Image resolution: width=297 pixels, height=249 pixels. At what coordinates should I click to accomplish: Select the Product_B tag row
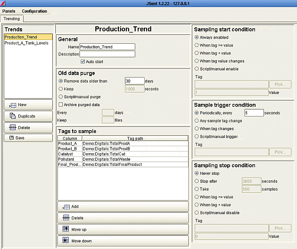coord(123,149)
